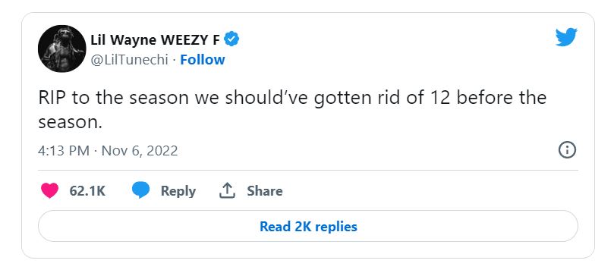Open the @LilTunechi handle link

click(130, 60)
